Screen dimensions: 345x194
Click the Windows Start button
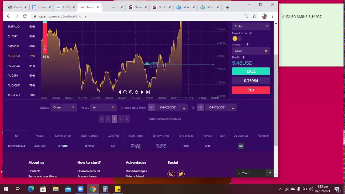(x=6, y=189)
